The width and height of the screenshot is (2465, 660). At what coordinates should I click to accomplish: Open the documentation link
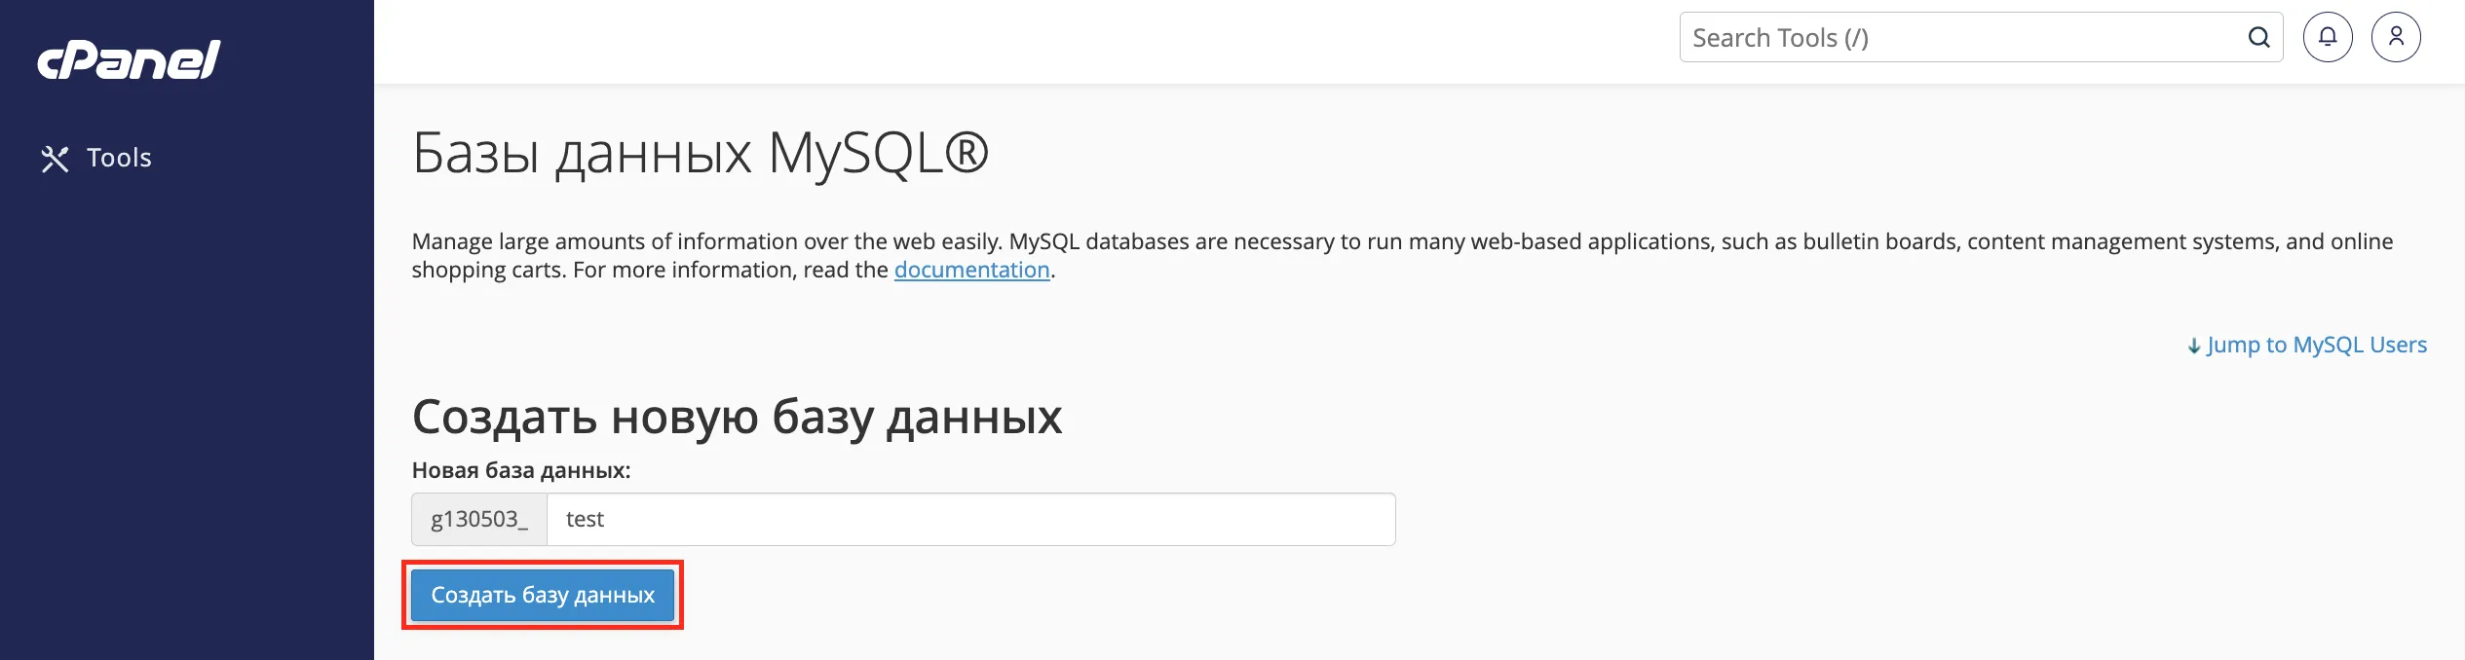pos(971,270)
